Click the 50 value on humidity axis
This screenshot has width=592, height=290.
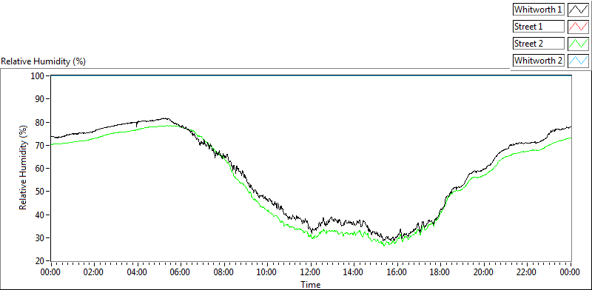(40, 192)
